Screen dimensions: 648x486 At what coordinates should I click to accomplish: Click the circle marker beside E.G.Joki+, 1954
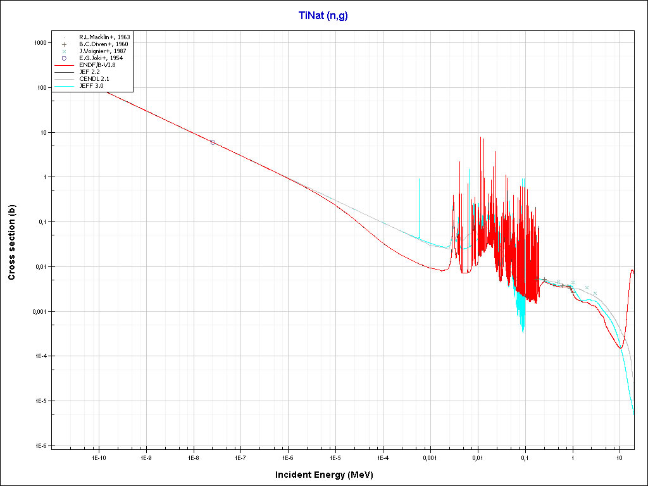point(64,58)
